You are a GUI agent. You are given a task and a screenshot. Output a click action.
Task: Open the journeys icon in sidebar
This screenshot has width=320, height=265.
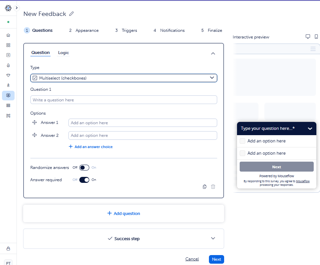pyautogui.click(x=8, y=116)
